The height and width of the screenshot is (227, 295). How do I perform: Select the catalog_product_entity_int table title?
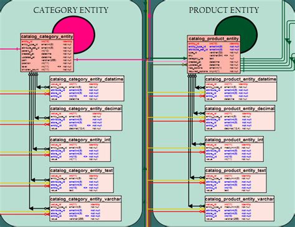235,140
